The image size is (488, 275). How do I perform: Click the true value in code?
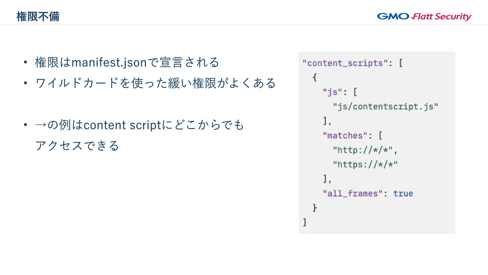pyautogui.click(x=403, y=194)
